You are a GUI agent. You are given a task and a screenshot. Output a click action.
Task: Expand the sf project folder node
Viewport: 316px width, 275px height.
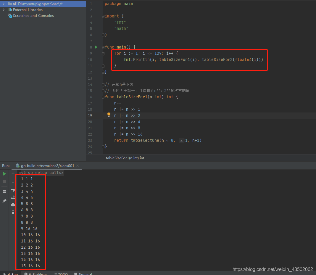4,4
